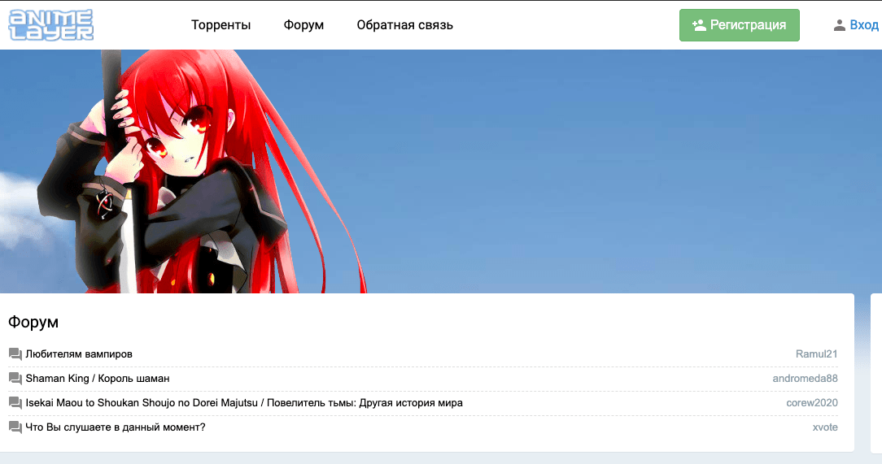Screen dimensions: 882x464
Task: Open the Любителям вампиров forum thread
Action: (x=79, y=354)
